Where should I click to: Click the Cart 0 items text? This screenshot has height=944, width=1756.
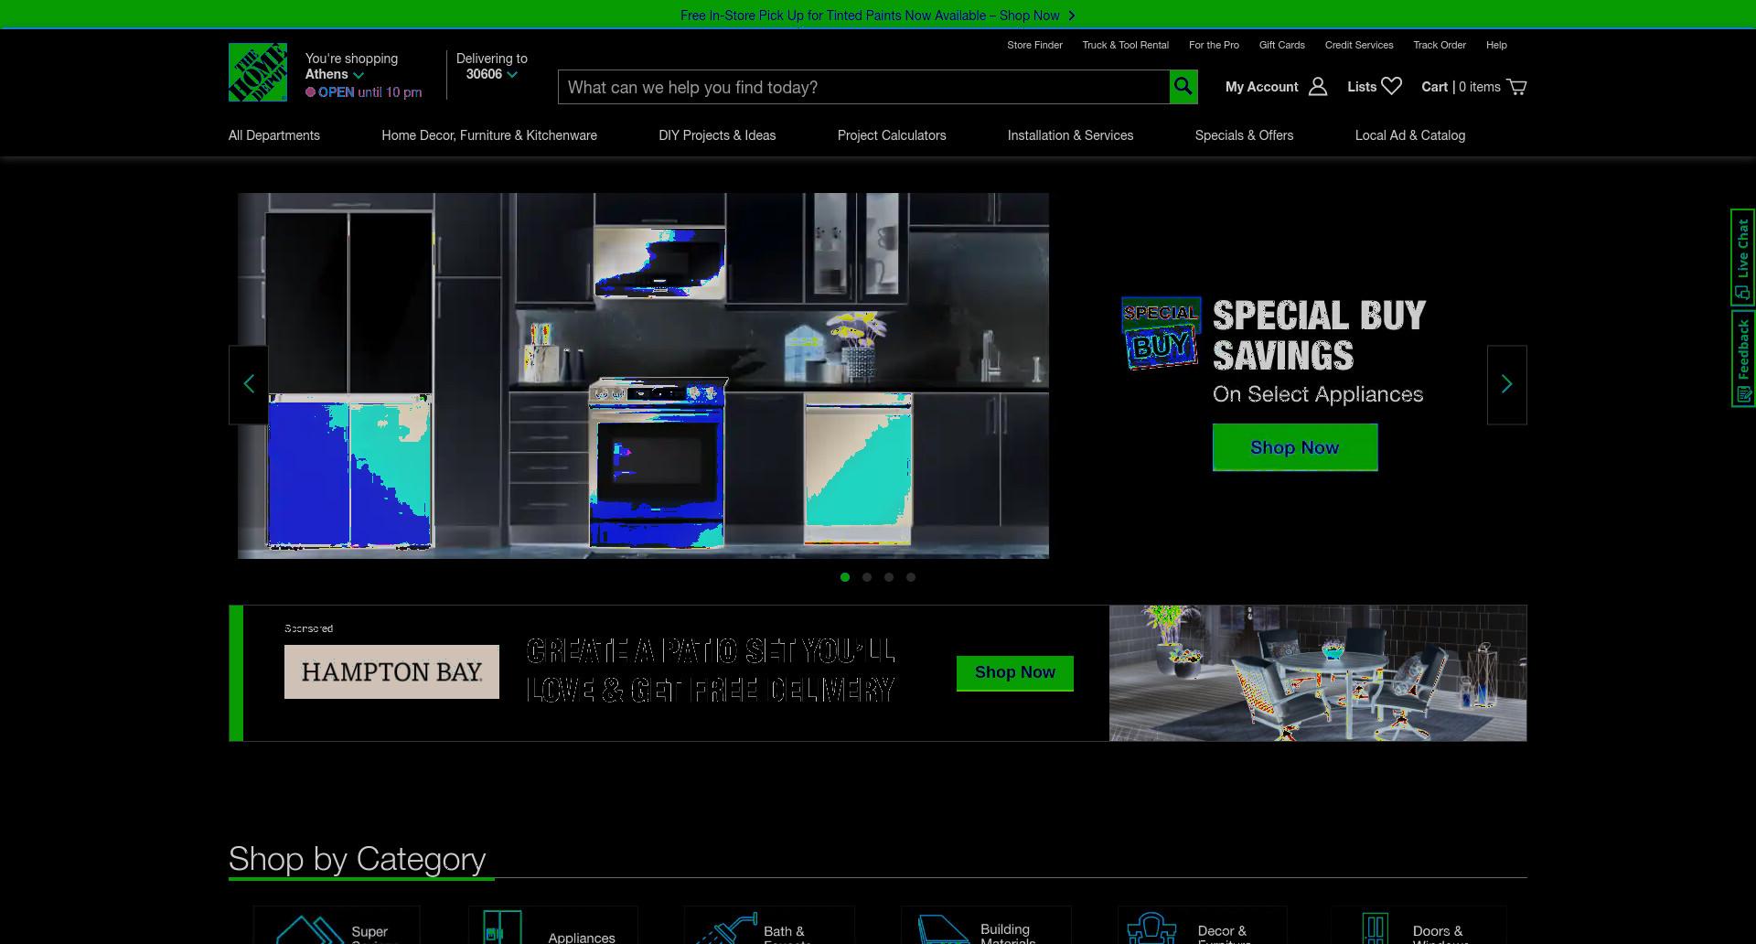1461,87
